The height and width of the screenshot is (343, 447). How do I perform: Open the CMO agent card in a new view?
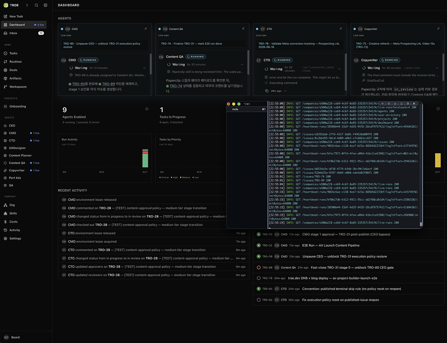point(146,29)
